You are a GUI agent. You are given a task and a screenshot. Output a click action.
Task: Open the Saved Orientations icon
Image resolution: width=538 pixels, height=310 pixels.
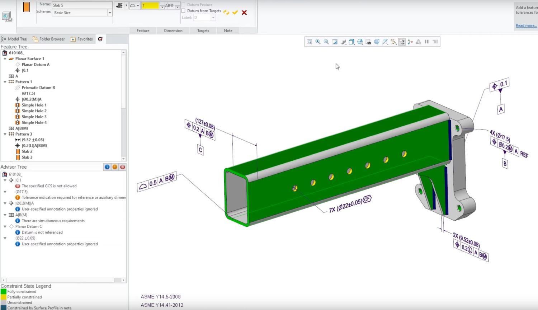click(360, 42)
